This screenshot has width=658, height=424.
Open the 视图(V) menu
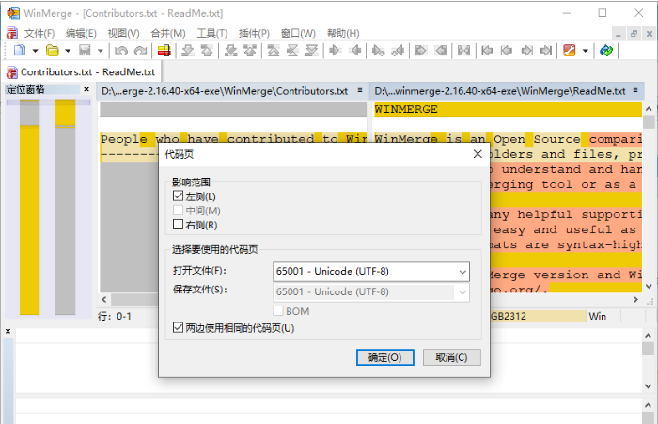(123, 33)
